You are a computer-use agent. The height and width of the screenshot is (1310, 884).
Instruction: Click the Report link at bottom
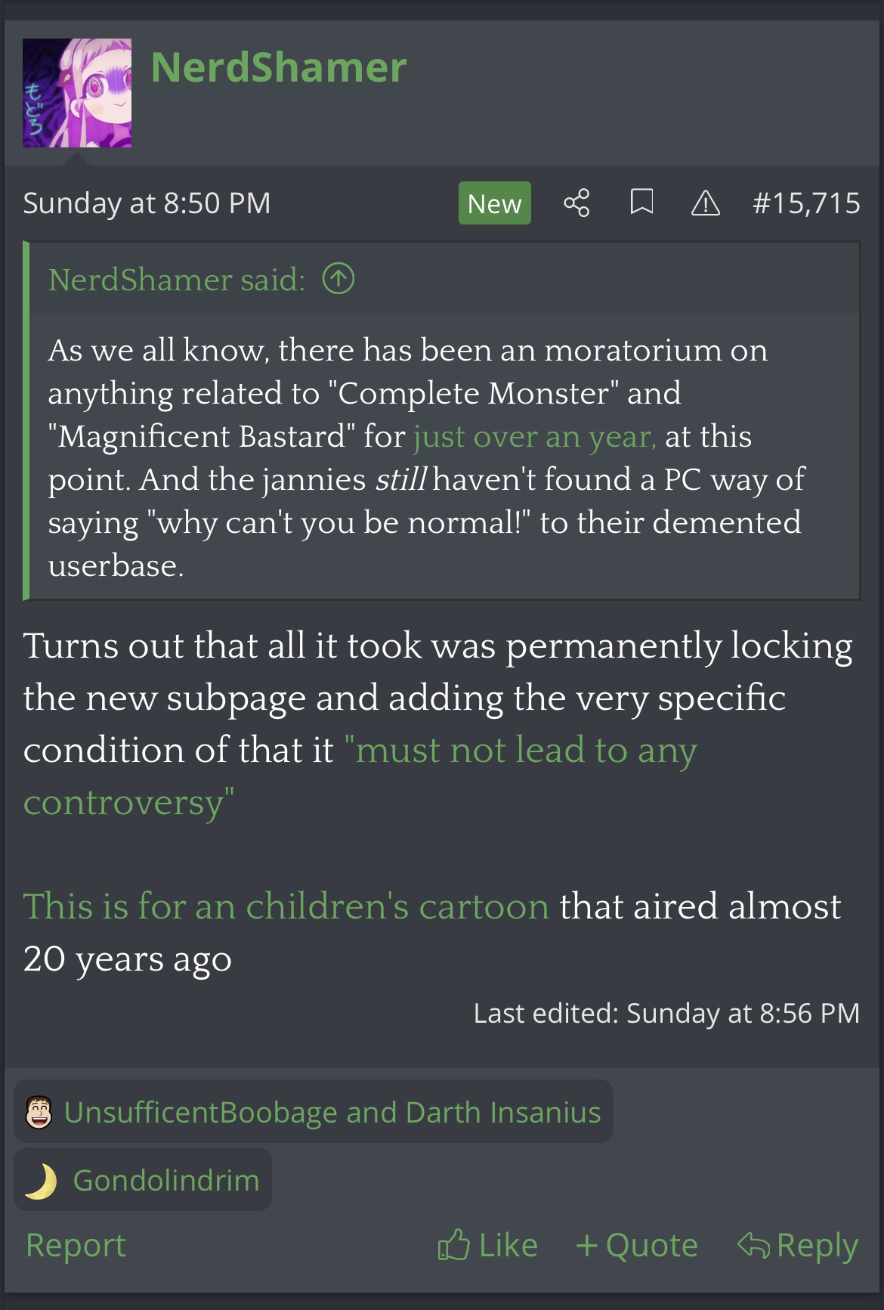point(76,1246)
